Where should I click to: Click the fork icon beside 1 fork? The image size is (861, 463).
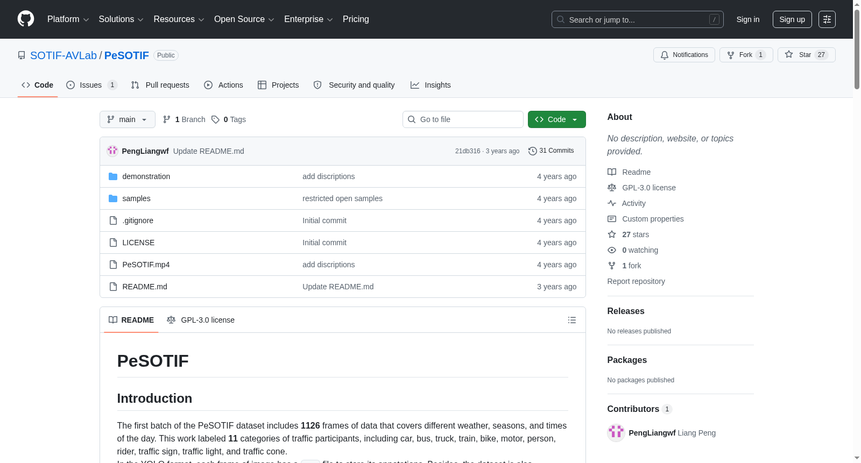coord(612,266)
